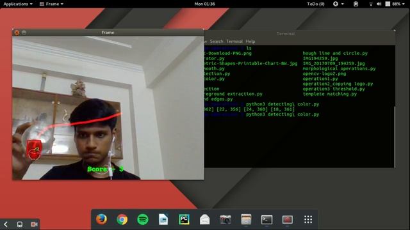Launch Firefox from the dock

tap(101, 219)
